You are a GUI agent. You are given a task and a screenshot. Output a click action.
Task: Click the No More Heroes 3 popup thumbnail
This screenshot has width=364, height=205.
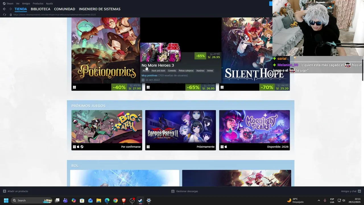coord(160,52)
